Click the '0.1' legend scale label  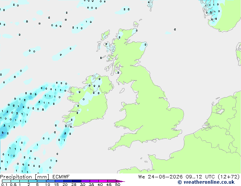click(x=4, y=184)
